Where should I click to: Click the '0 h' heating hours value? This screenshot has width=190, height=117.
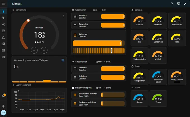click(x=16, y=67)
